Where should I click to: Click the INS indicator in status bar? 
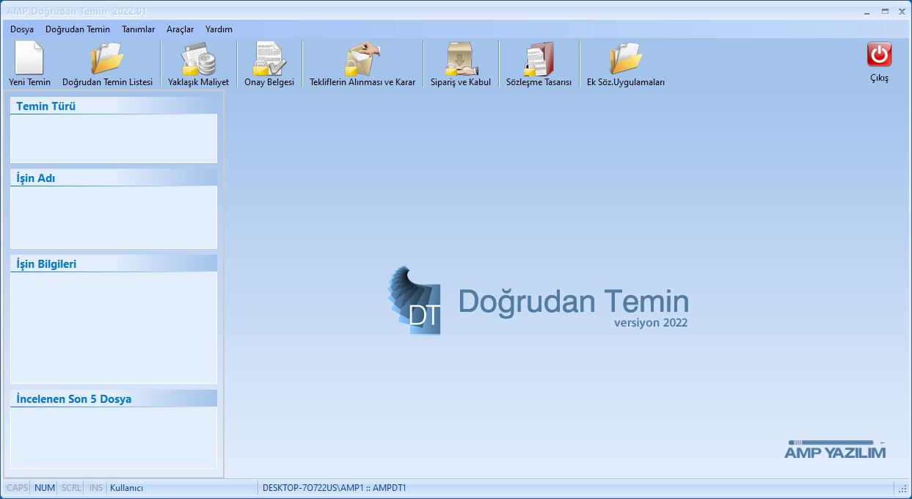[x=96, y=488]
